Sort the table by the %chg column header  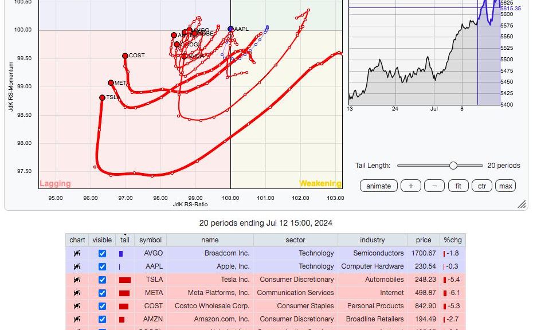[452, 240]
